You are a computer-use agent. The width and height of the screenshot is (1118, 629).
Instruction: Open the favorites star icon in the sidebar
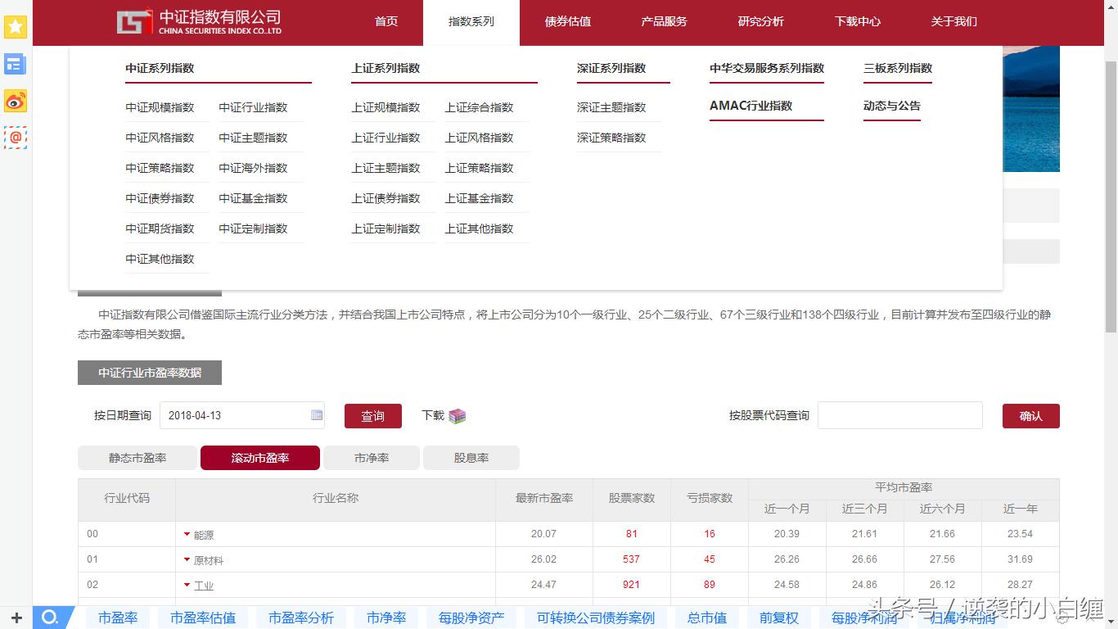coord(15,27)
